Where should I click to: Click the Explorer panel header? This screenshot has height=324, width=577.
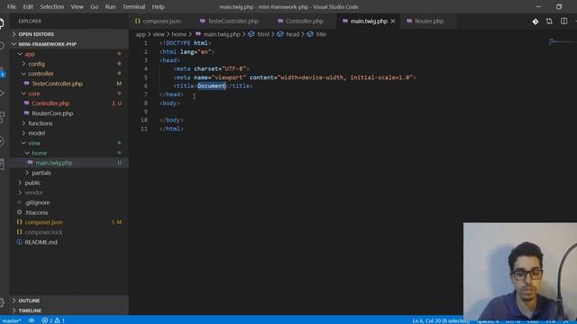[30, 22]
